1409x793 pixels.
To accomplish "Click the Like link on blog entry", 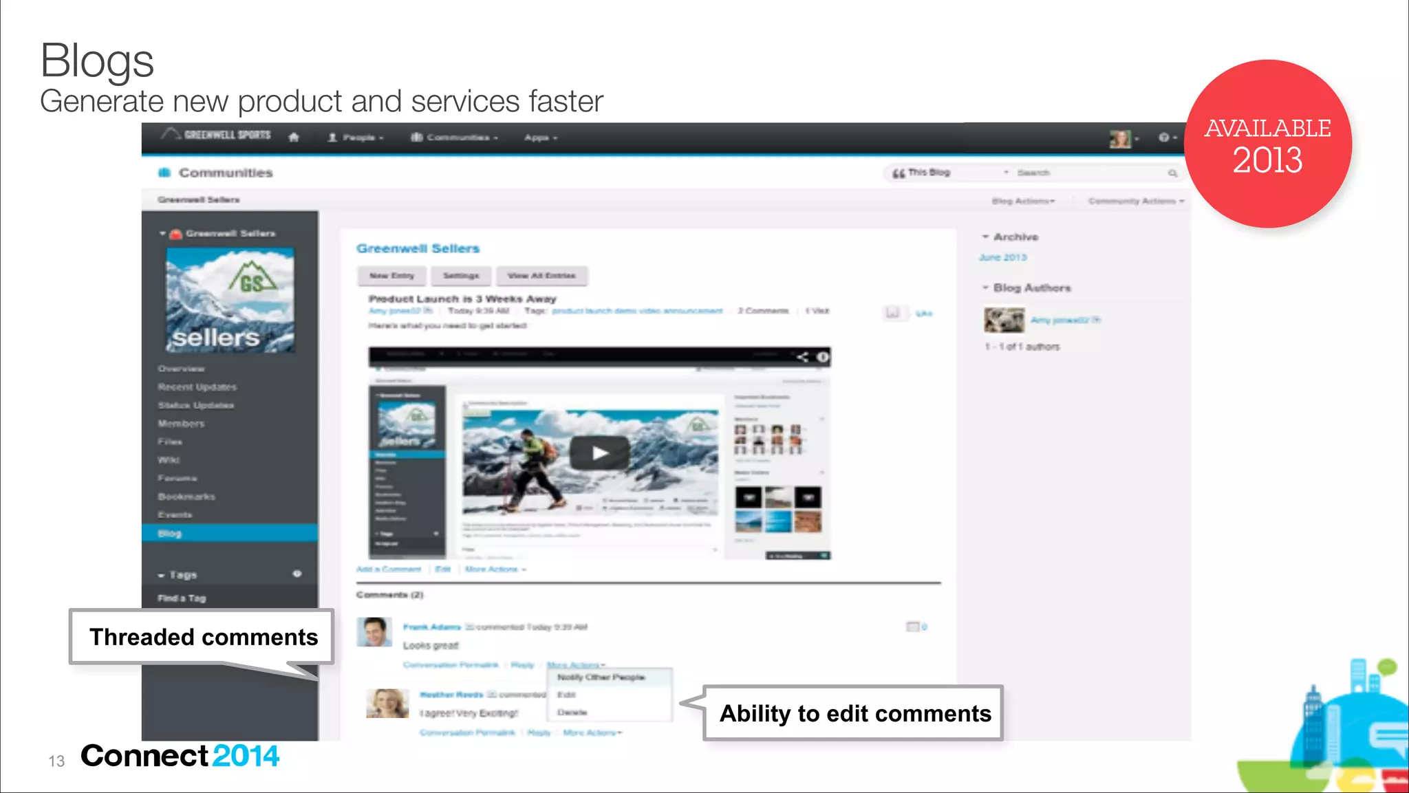I will coord(924,314).
